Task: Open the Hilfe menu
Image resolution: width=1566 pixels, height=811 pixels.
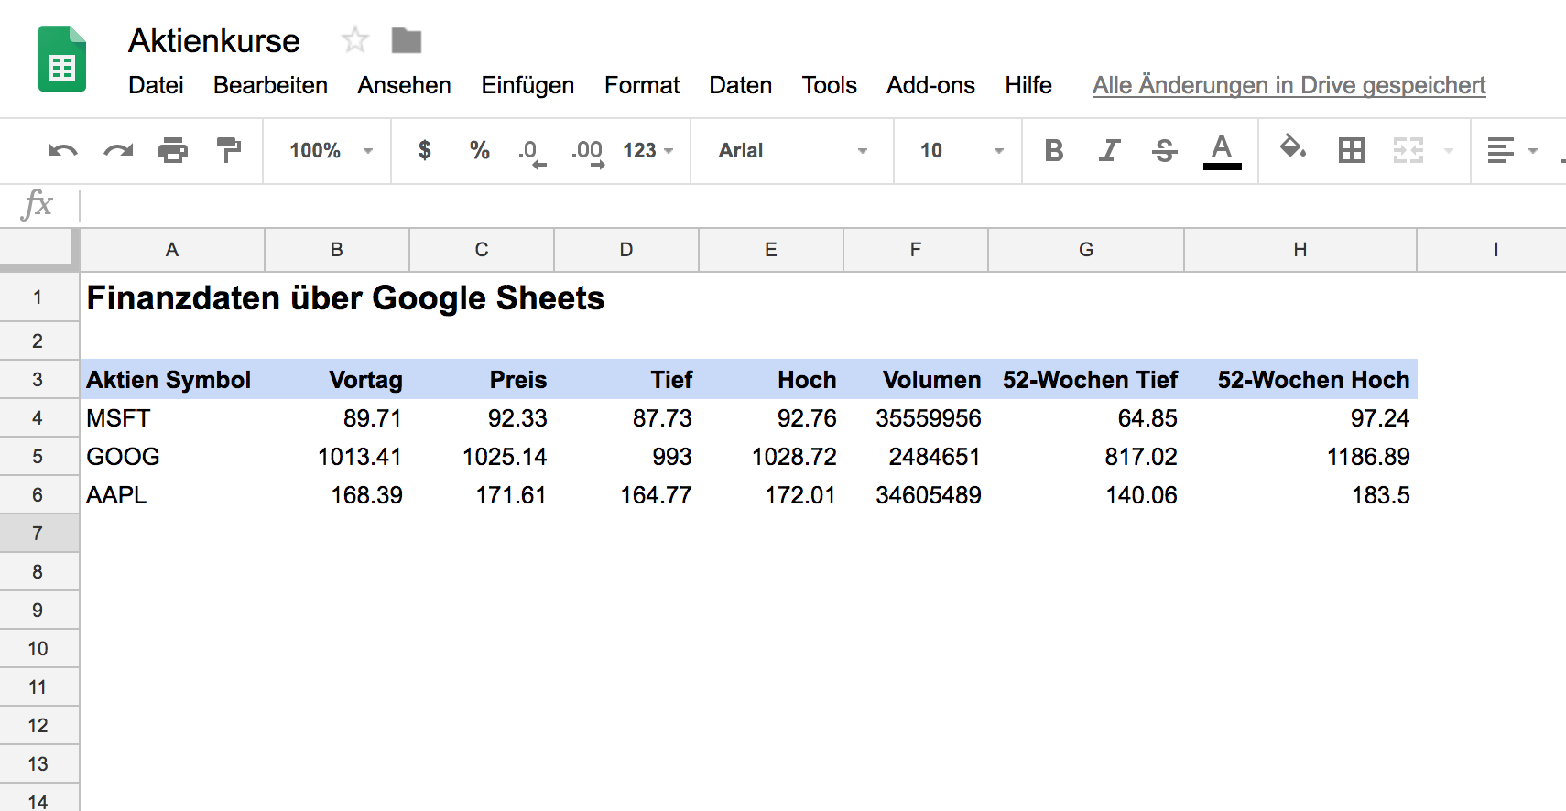Action: point(1028,85)
